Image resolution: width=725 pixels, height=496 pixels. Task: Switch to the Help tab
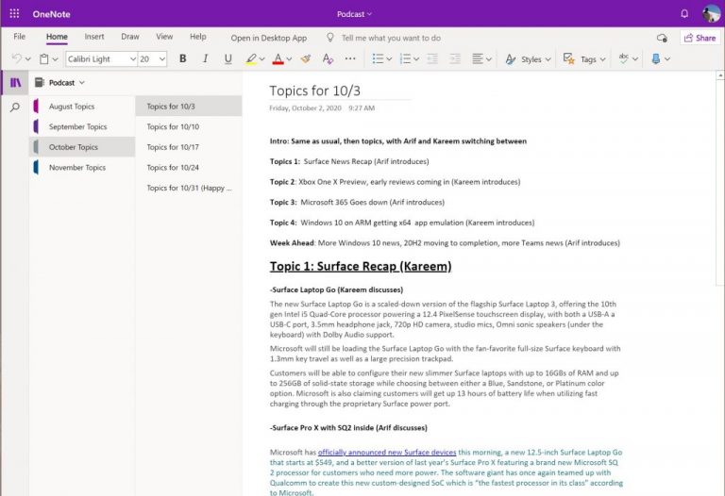pyautogui.click(x=198, y=37)
